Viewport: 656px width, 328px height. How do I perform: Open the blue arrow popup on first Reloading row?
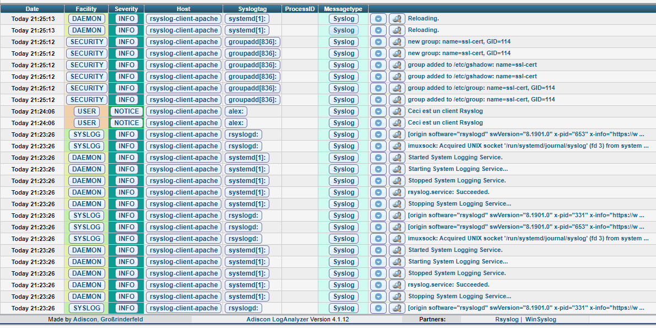[x=378, y=19]
